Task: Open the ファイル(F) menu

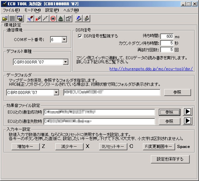Action: tap(11, 10)
